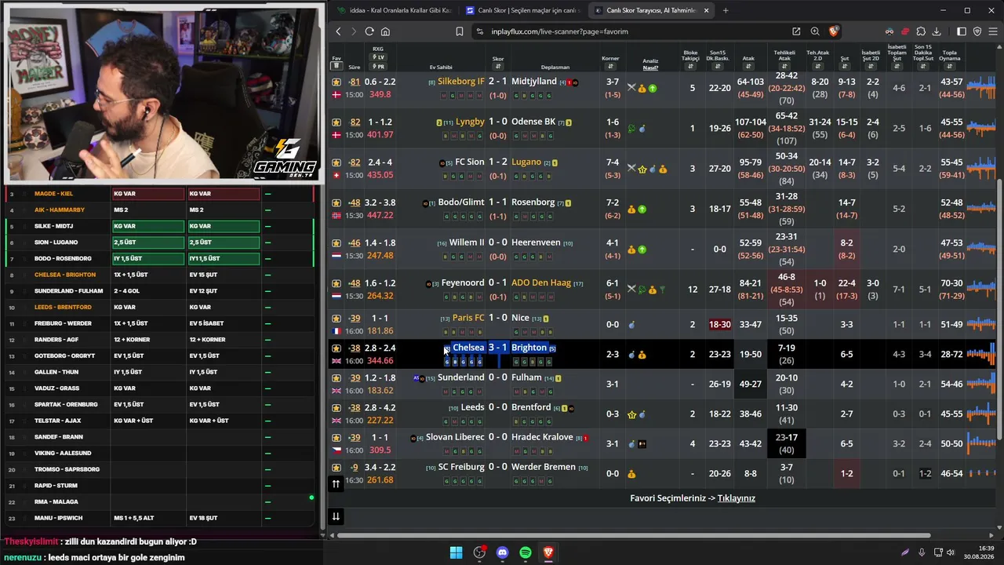Toggle favorite star for Feyenoord row

click(336, 283)
